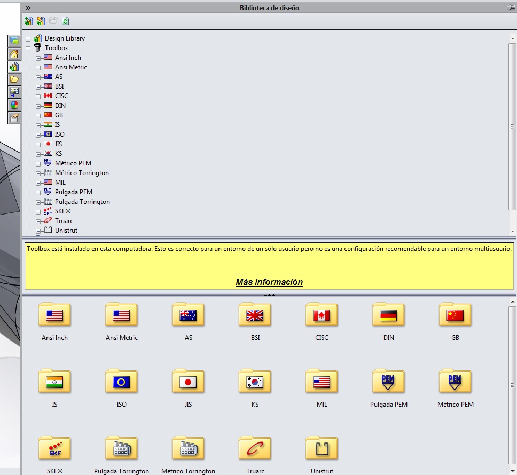Open the JIS Japanese flag folder
The width and height of the screenshot is (517, 475).
pyautogui.click(x=188, y=382)
